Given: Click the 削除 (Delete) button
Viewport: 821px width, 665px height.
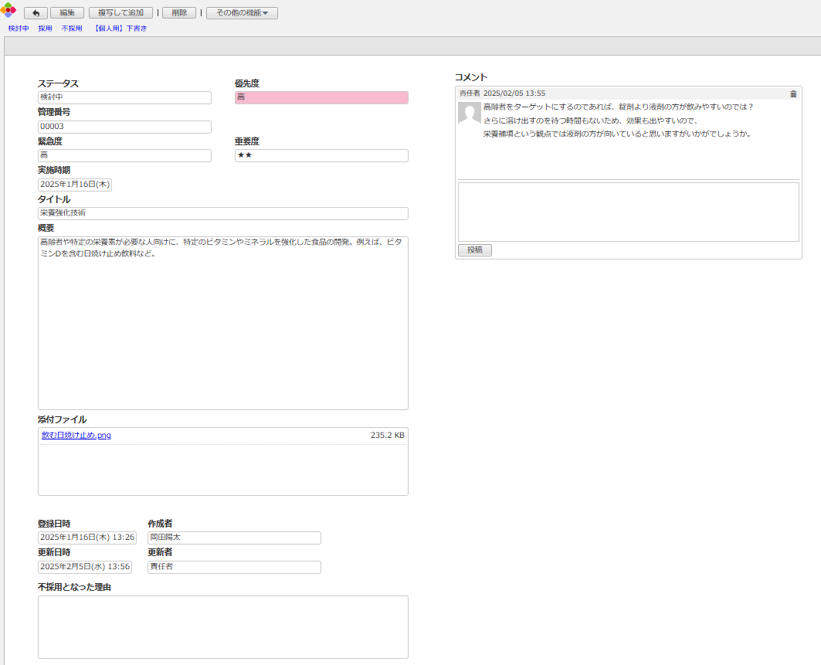Looking at the screenshot, I should 178,13.
